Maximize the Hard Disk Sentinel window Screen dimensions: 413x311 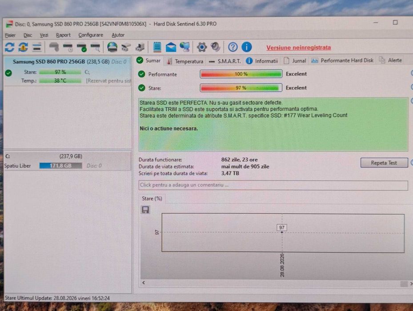point(395,22)
